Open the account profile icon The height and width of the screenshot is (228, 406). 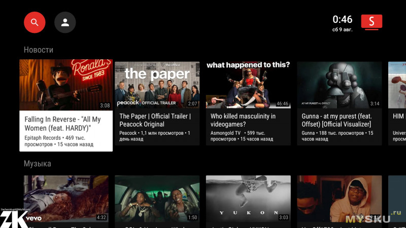pos(65,22)
